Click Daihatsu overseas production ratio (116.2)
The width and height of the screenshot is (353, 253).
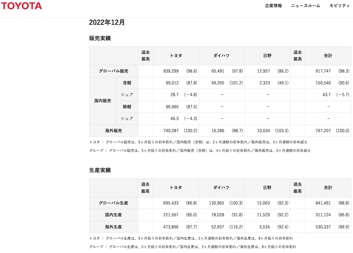click(236, 227)
